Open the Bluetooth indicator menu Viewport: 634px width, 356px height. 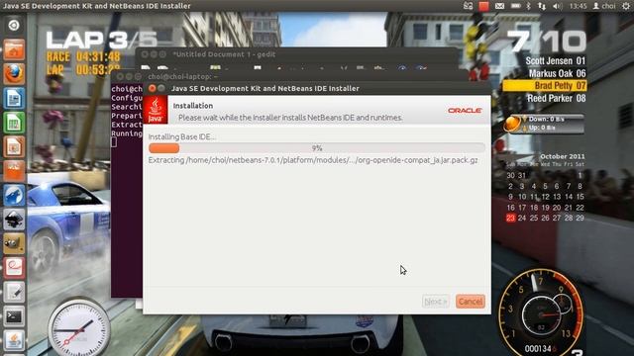[x=528, y=6]
